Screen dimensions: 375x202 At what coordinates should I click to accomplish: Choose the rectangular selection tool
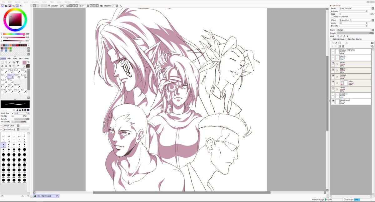point(2,62)
